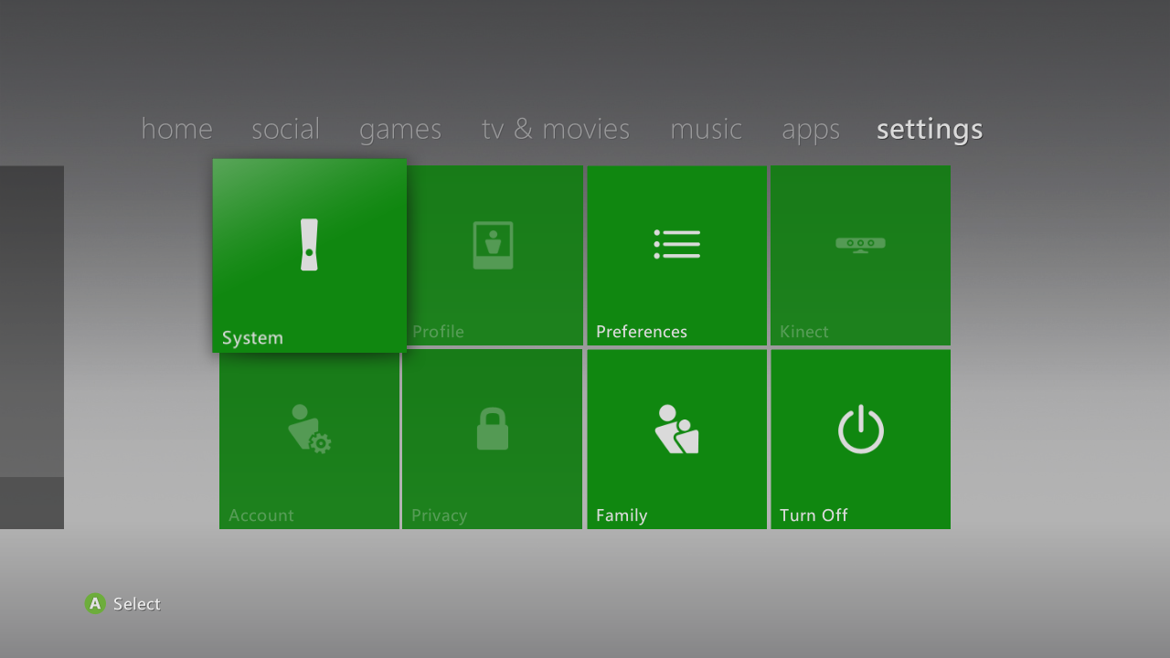Click the Select hint text

click(137, 604)
